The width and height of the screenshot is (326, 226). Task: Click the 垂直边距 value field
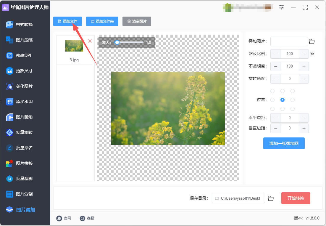pyautogui.click(x=290, y=128)
